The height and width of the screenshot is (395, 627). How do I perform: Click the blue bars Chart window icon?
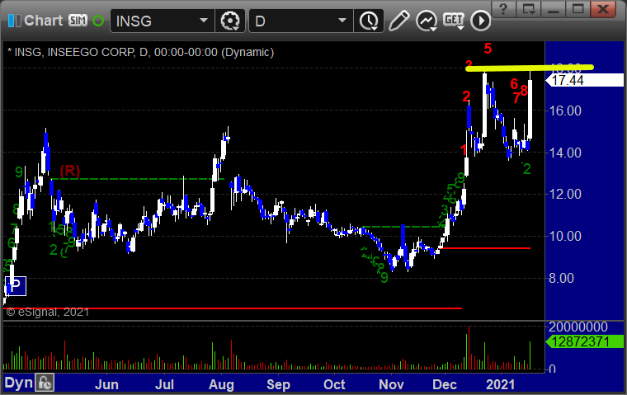14,21
